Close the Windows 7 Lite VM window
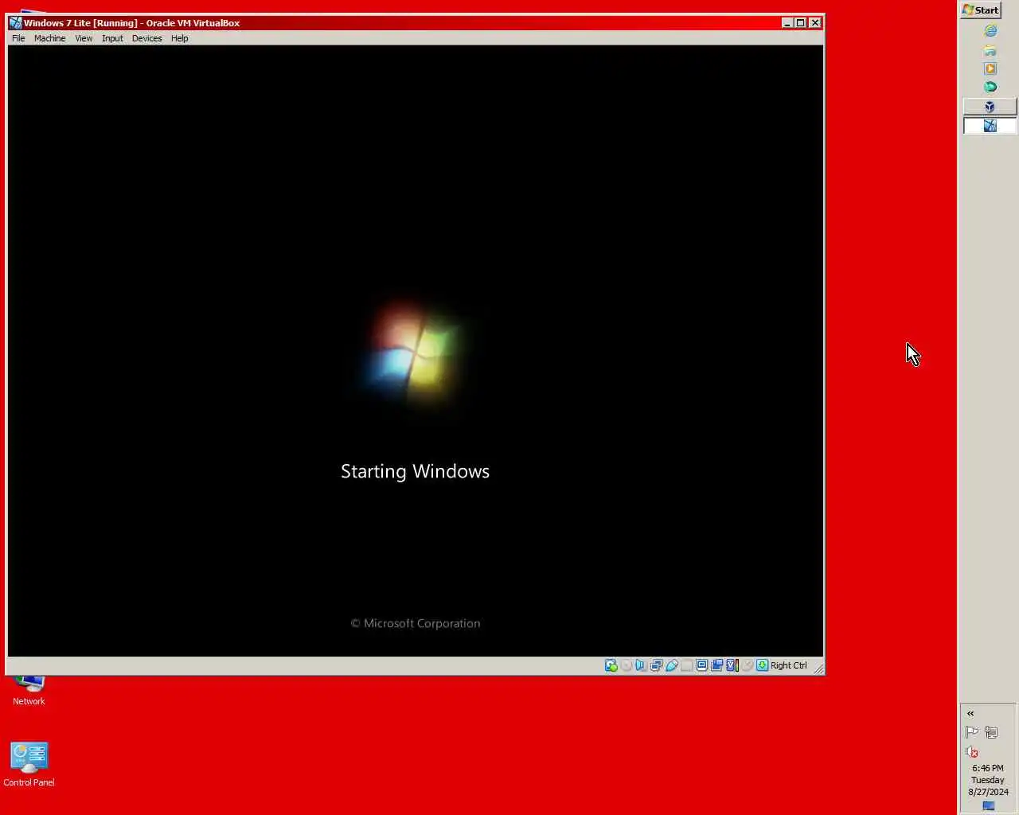This screenshot has width=1019, height=815. (x=815, y=23)
